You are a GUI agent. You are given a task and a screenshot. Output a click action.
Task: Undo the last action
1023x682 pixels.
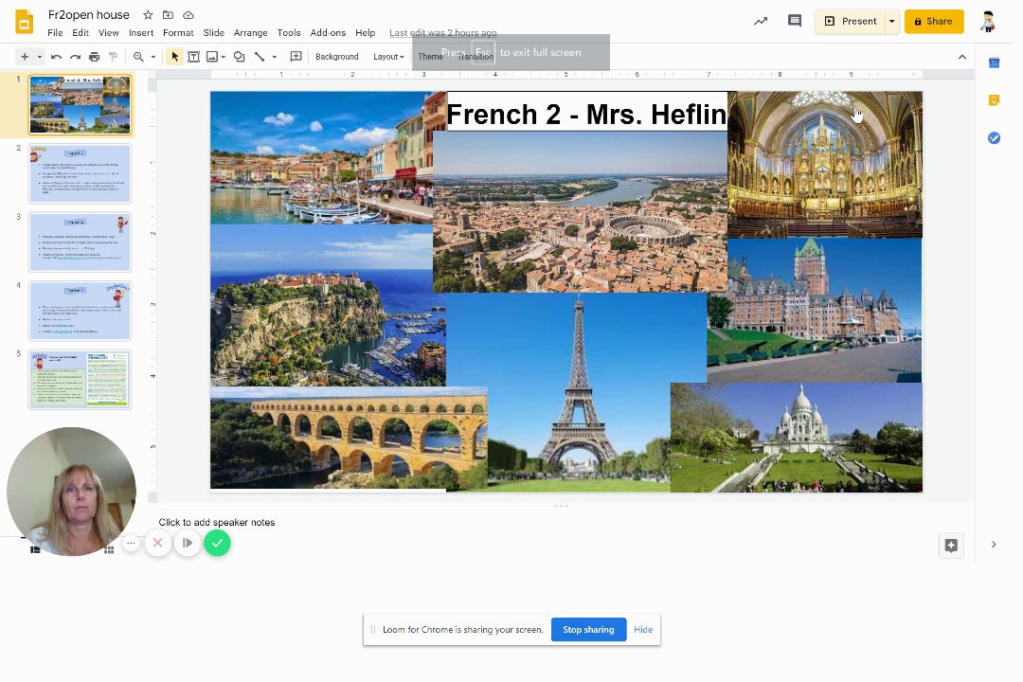(x=56, y=57)
